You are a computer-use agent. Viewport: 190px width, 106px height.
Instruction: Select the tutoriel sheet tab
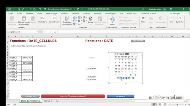pos(47,101)
